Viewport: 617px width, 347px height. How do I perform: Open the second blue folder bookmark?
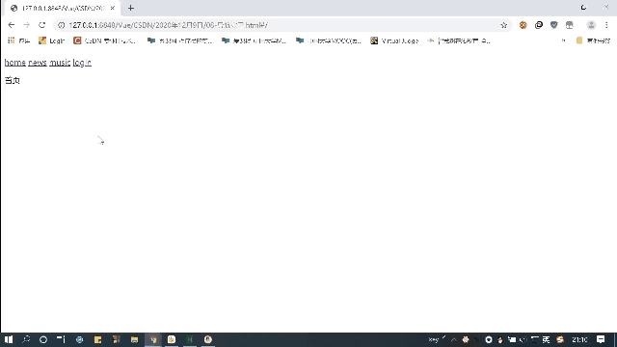pyautogui.click(x=254, y=40)
